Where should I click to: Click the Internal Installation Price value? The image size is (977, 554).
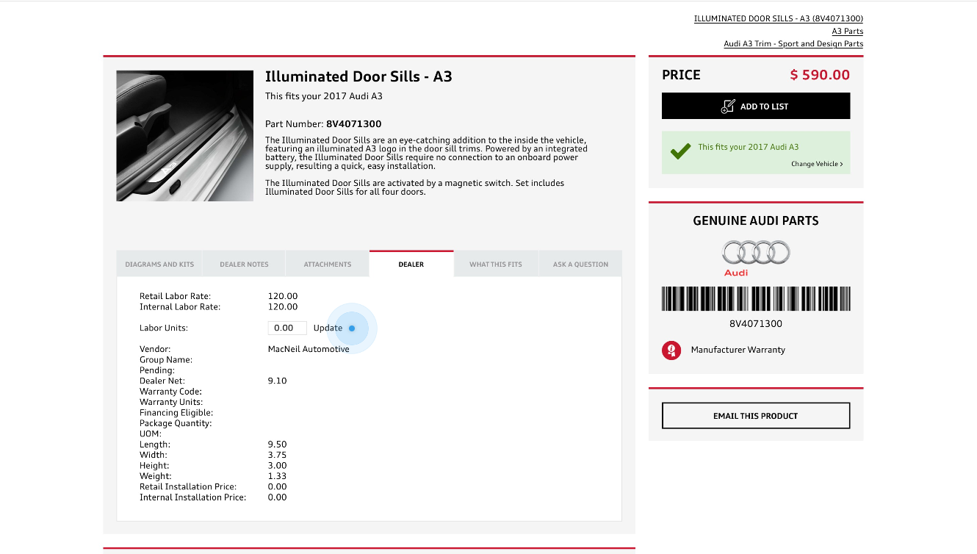click(278, 498)
